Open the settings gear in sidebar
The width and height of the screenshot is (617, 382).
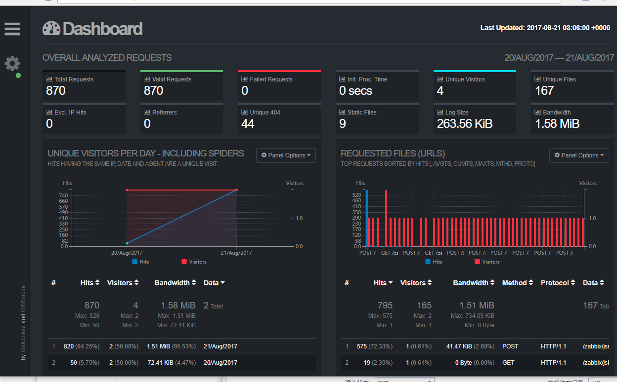(x=12, y=63)
